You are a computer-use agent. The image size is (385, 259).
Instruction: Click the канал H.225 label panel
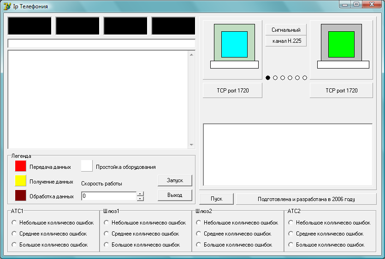286,41
